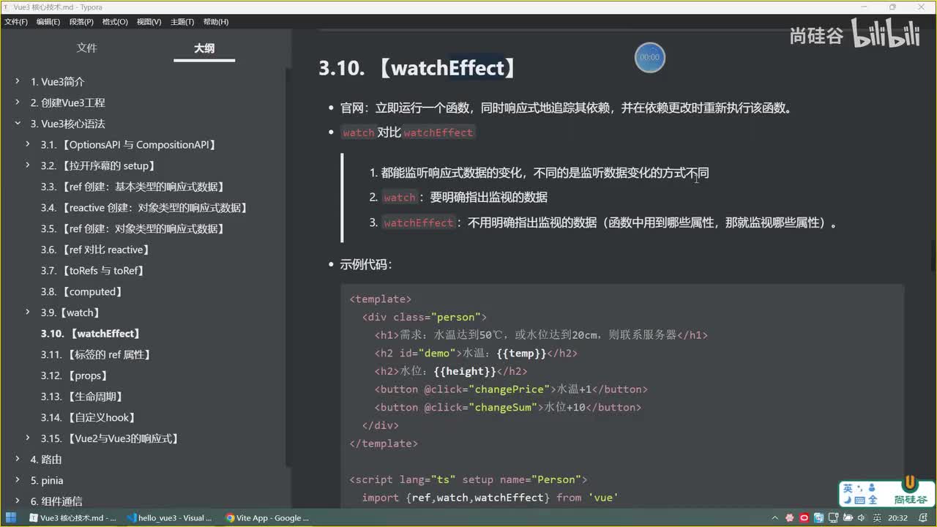The width and height of the screenshot is (937, 527).
Task: Go to '3.4.【reactive 创建：对象类型的响应式数据】'
Action: (x=145, y=208)
